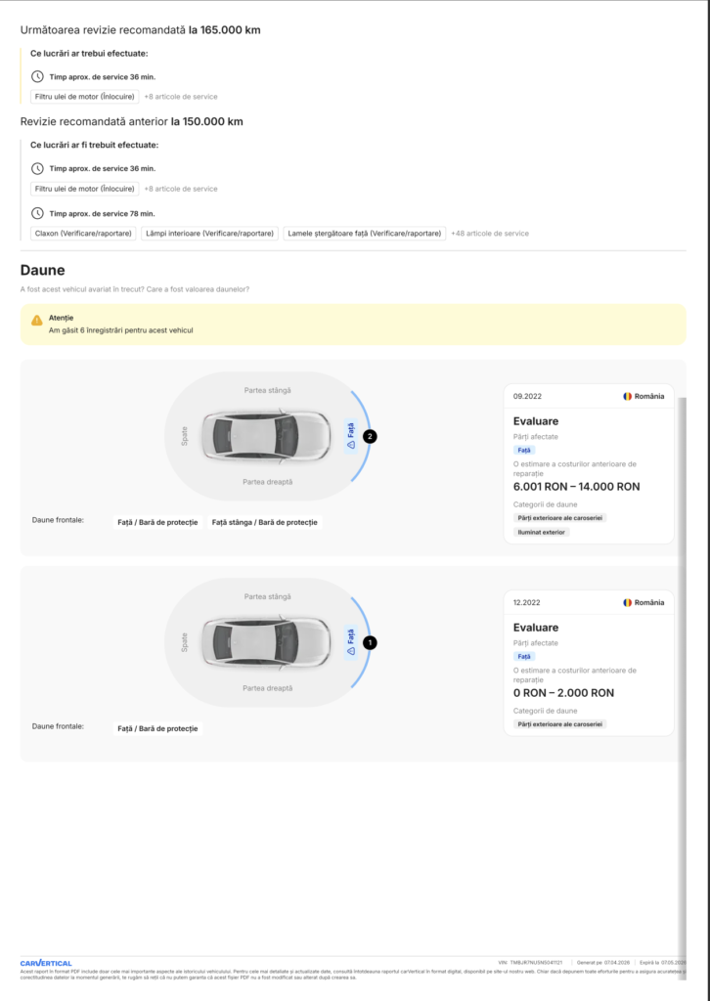Viewport: 710px width, 1001px height.
Task: Click the Daune section heading
Action: (42, 270)
